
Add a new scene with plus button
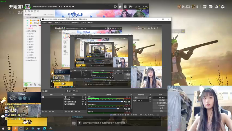point(43,111)
